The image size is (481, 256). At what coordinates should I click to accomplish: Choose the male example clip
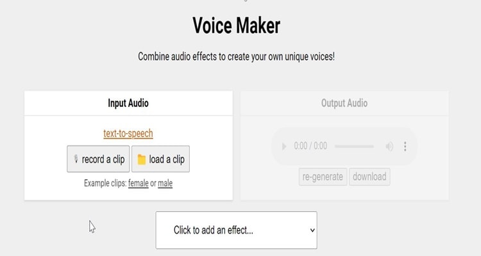pos(165,183)
